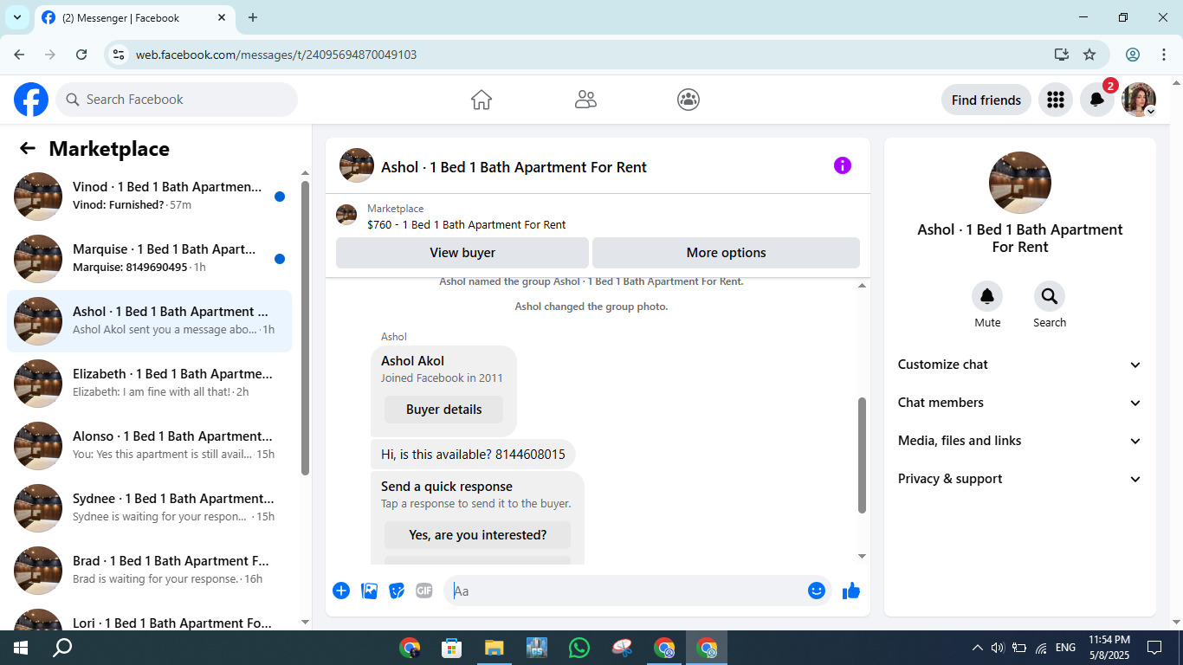Send a thumbs-up like
Viewport: 1183px width, 665px height.
pos(851,591)
